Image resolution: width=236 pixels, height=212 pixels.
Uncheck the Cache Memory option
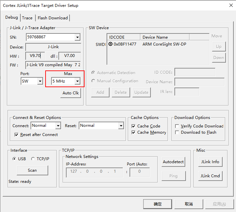pyautogui.click(x=133, y=132)
